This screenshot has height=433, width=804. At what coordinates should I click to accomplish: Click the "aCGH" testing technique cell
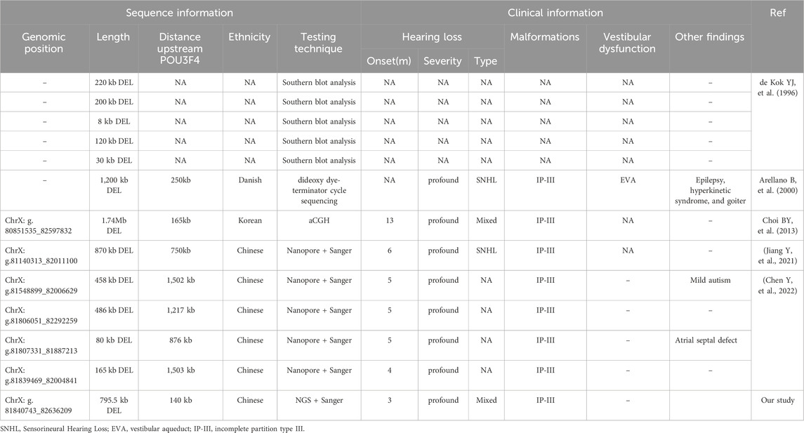point(319,220)
